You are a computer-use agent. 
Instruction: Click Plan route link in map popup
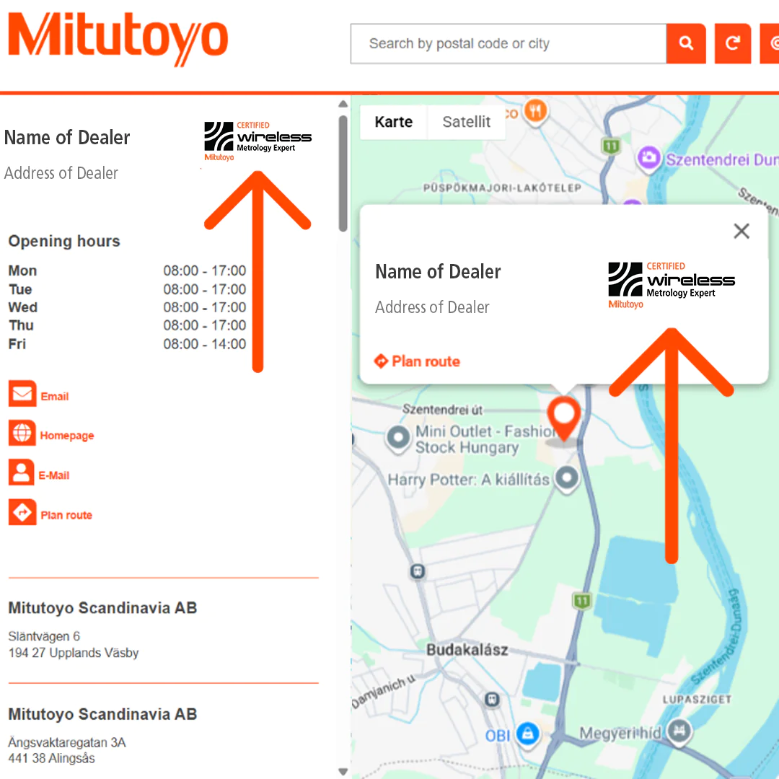(x=417, y=361)
